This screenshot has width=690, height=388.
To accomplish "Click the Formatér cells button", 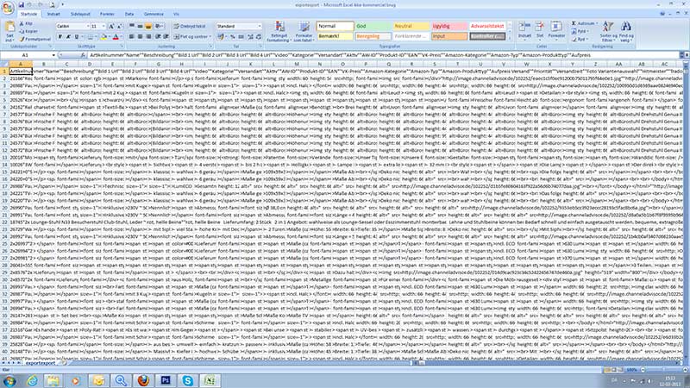I will point(556,30).
